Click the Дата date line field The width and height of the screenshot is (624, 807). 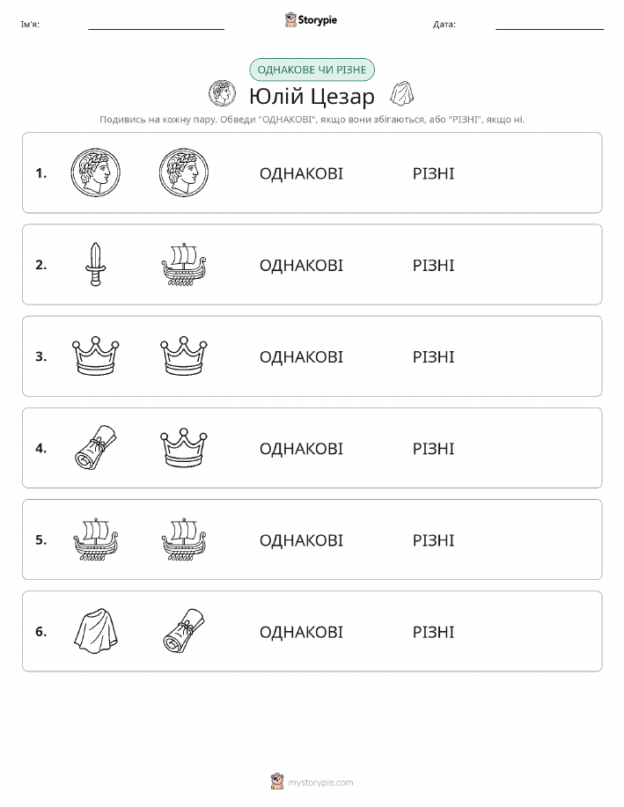(549, 25)
